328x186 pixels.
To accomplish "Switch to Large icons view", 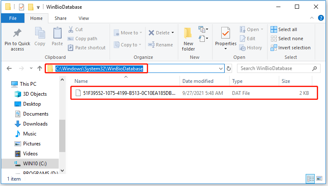I will click(319, 179).
